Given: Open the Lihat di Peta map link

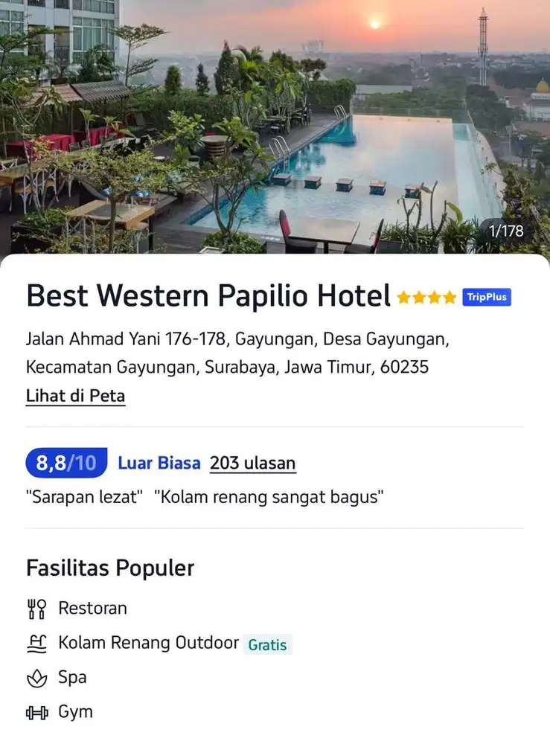Looking at the screenshot, I should 75,396.
